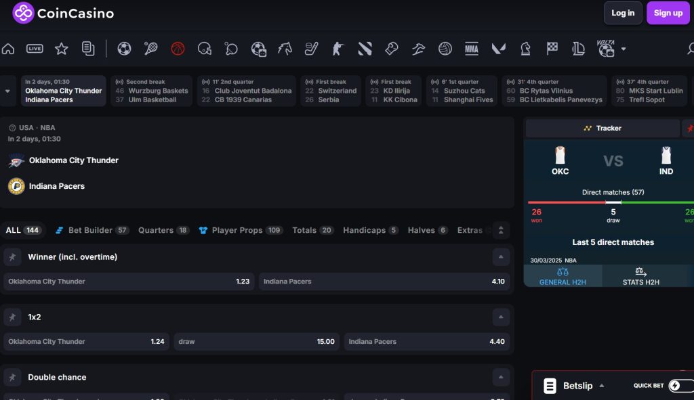Viewport: 694px width, 400px height.
Task: Open the bet history documents icon
Action: pyautogui.click(x=88, y=49)
